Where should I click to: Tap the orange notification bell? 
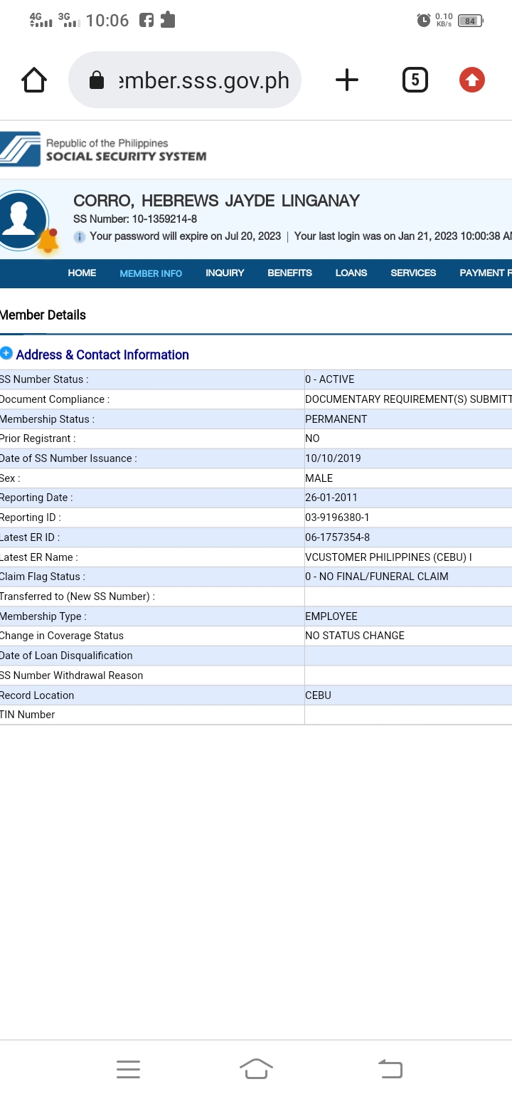[x=48, y=241]
